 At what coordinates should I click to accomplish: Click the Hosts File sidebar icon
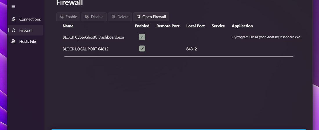tap(13, 41)
